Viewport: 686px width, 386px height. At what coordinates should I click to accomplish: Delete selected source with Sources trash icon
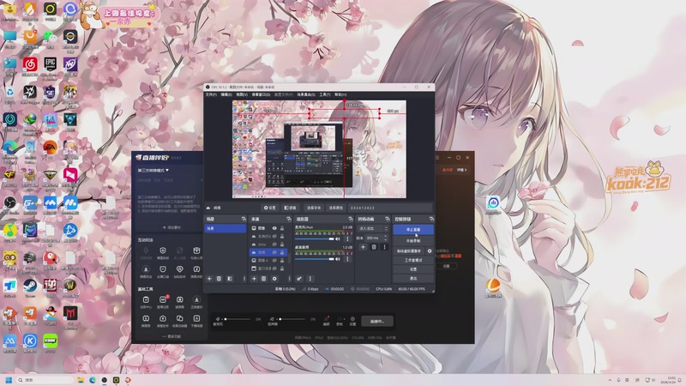[x=264, y=279]
